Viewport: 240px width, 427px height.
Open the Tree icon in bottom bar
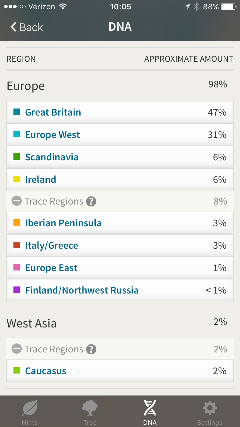(90, 408)
